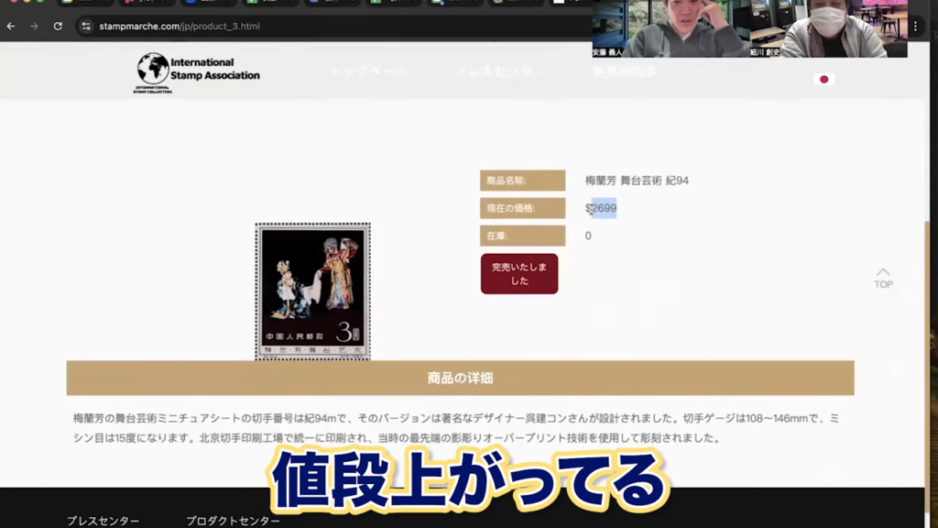Open the browser three-dot menu
Image resolution: width=938 pixels, height=528 pixels.
pyautogui.click(x=915, y=27)
